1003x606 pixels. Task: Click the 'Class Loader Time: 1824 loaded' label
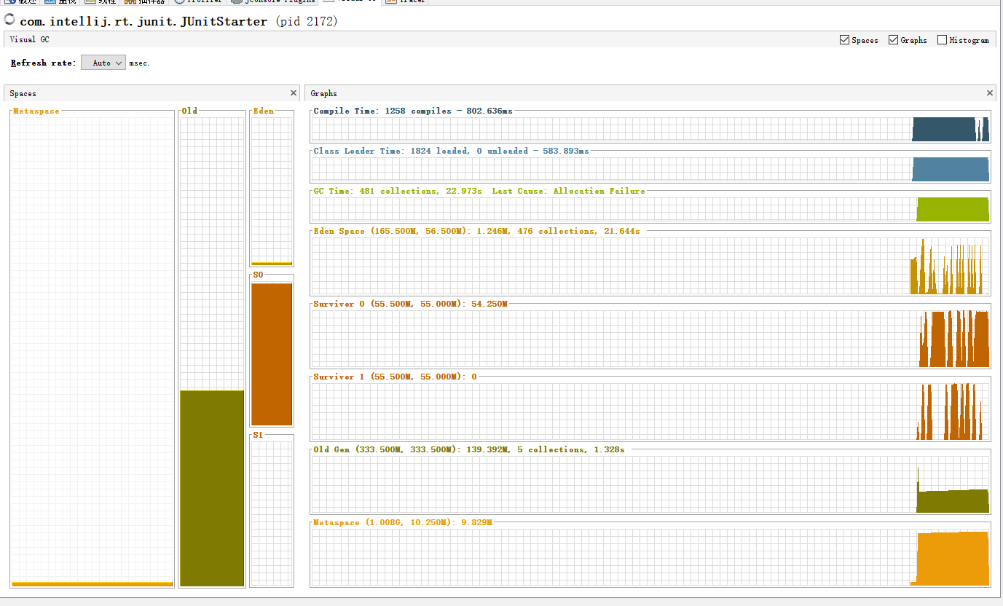pos(451,151)
